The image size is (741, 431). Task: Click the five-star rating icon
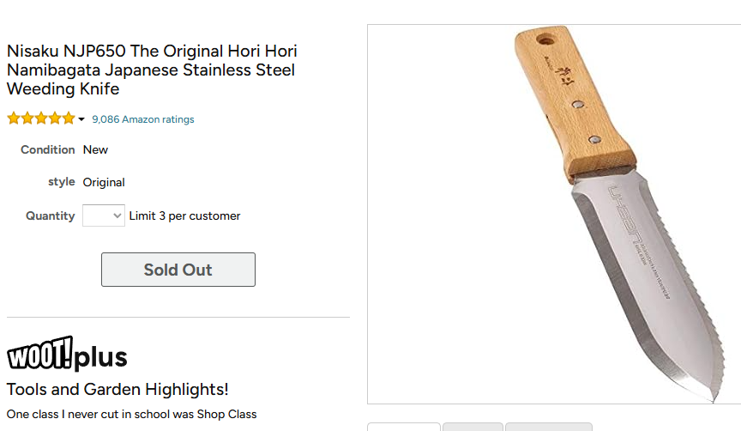pyautogui.click(x=41, y=118)
